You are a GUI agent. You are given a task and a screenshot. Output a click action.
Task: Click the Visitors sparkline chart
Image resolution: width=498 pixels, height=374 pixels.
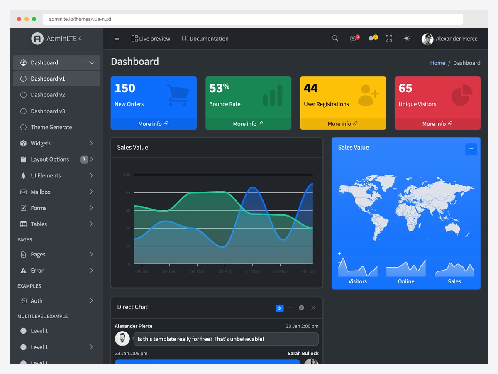pos(358,268)
